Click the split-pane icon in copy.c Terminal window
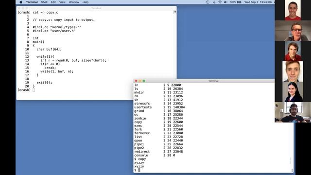Image resolution: width=311 pixels, height=175 pixels. (175, 12)
